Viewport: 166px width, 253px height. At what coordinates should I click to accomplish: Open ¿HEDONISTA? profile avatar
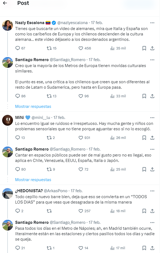[x=8, y=194]
